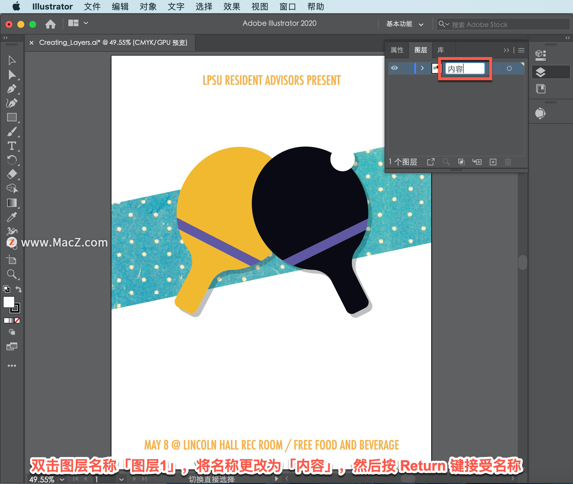Click the create new layer icon
Image resolution: width=573 pixels, height=484 pixels.
493,162
